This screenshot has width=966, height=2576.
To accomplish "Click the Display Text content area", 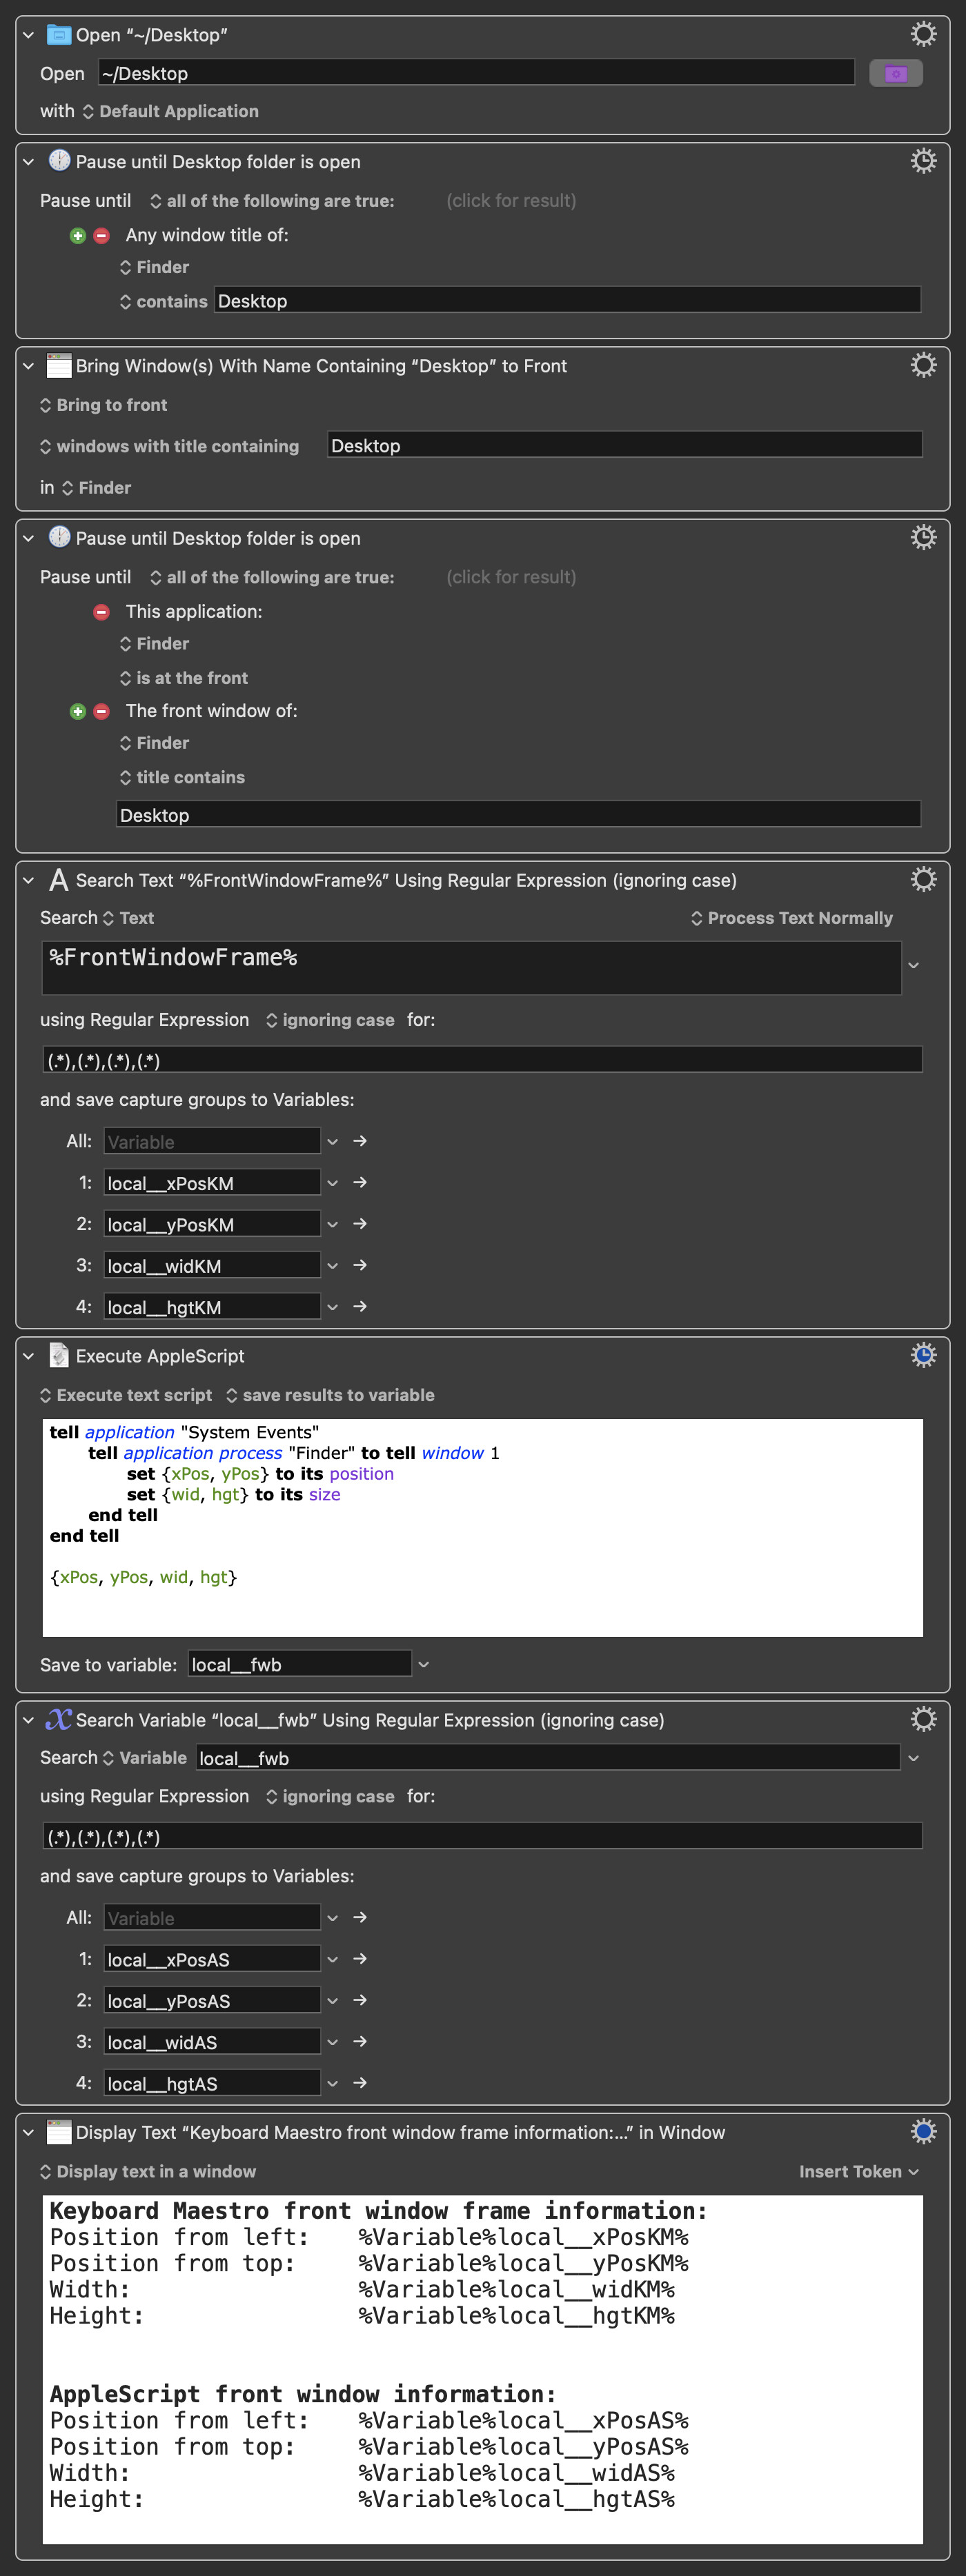I will click(482, 2369).
